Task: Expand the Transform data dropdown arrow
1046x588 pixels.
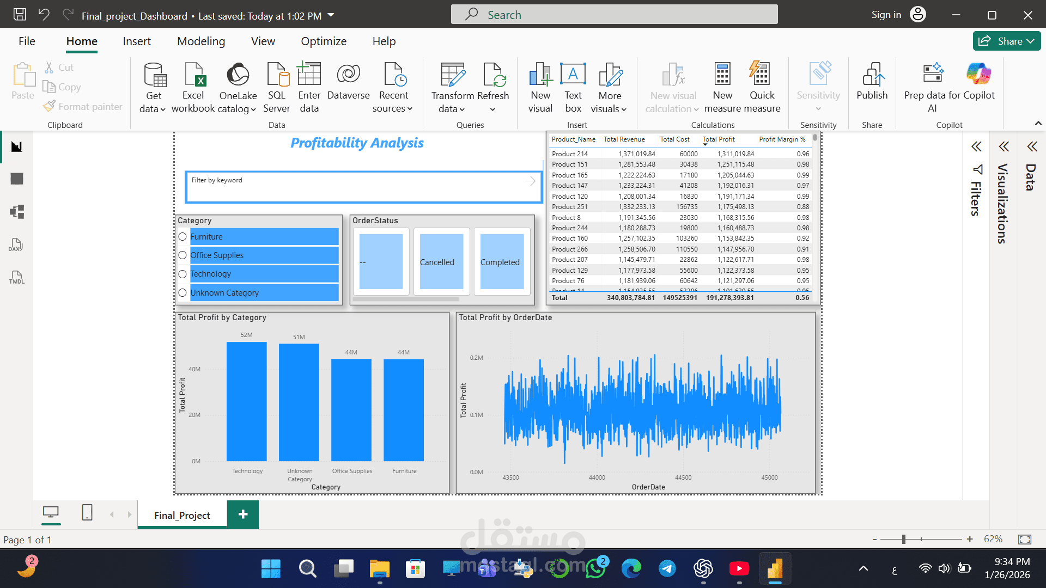Action: 462,109
